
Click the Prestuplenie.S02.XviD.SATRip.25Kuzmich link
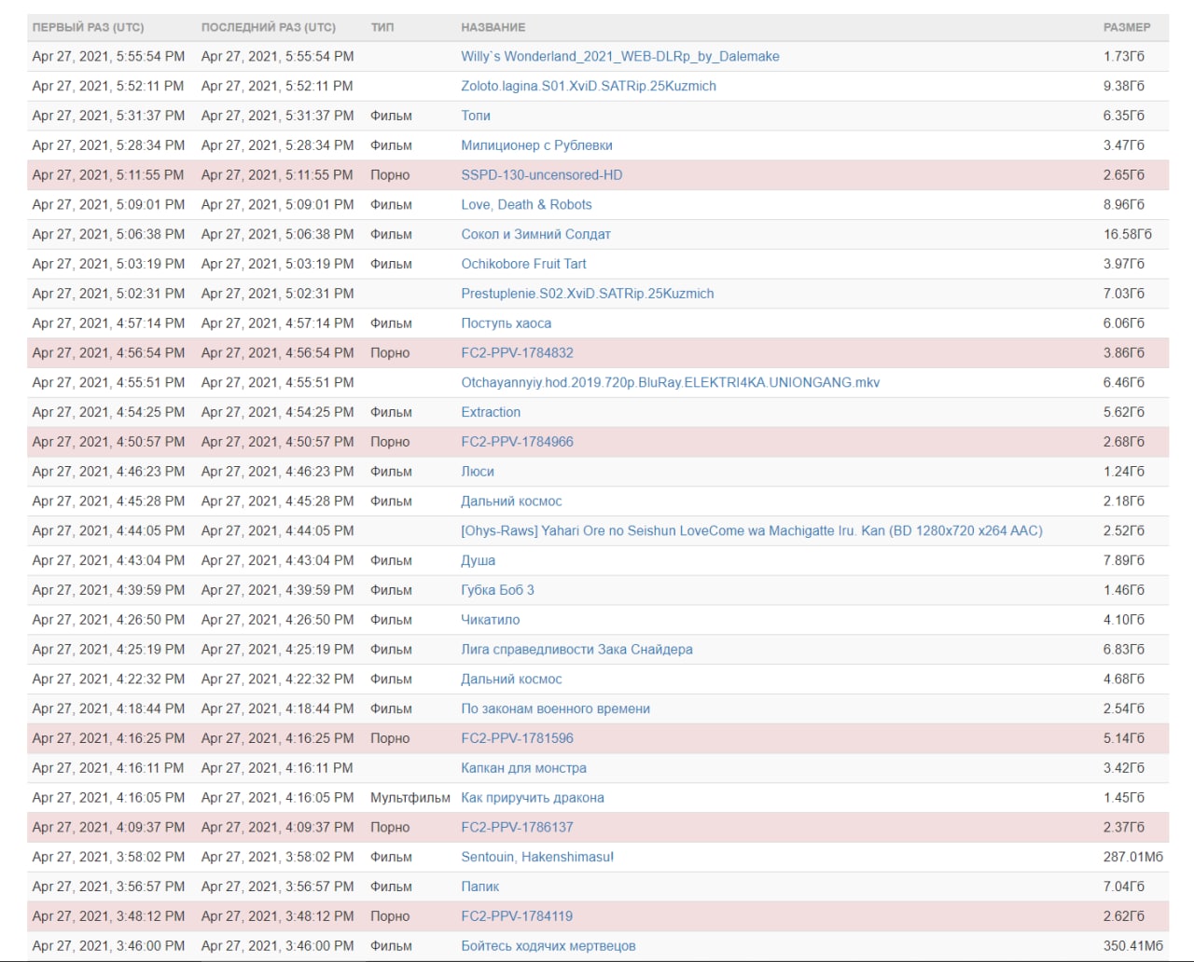(x=587, y=294)
